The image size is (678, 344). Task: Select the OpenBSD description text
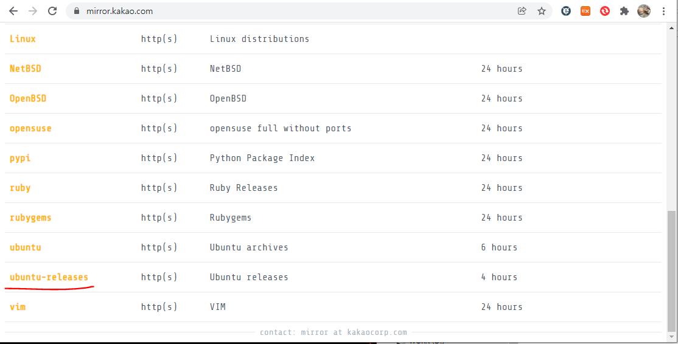click(x=228, y=98)
